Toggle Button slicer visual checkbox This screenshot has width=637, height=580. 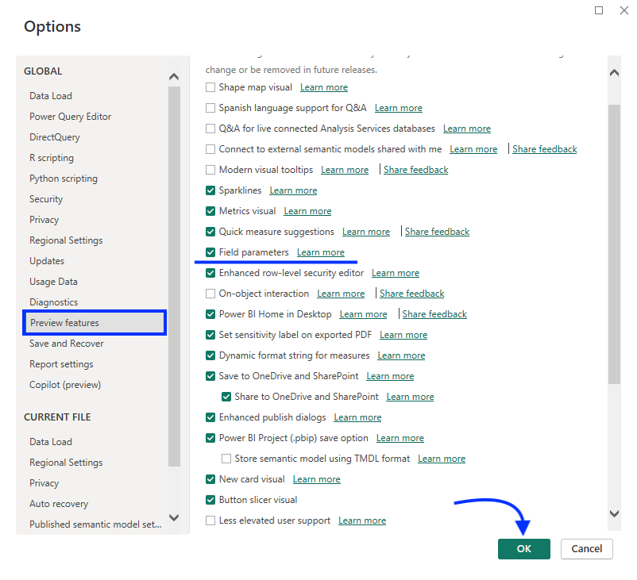[x=210, y=500]
